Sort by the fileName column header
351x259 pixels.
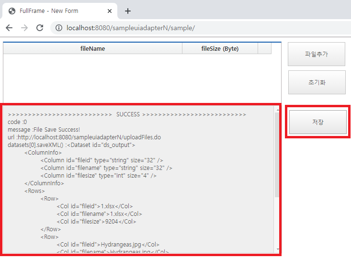[92, 48]
